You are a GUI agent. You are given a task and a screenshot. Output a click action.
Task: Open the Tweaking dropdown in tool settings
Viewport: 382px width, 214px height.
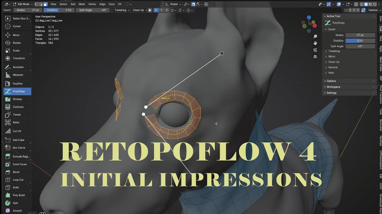coord(122,10)
